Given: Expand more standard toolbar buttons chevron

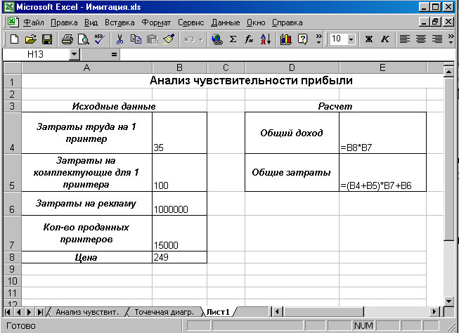Looking at the screenshot, I should point(319,39).
